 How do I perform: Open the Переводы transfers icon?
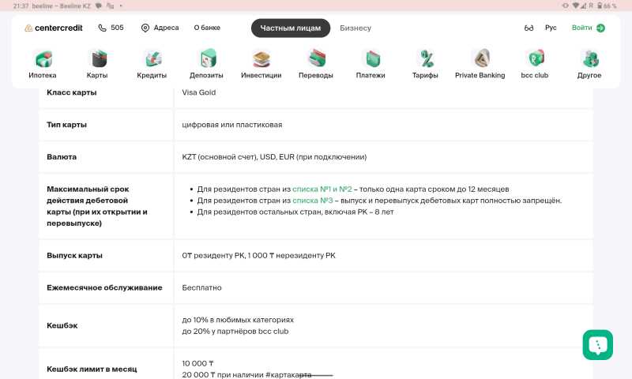click(x=316, y=59)
